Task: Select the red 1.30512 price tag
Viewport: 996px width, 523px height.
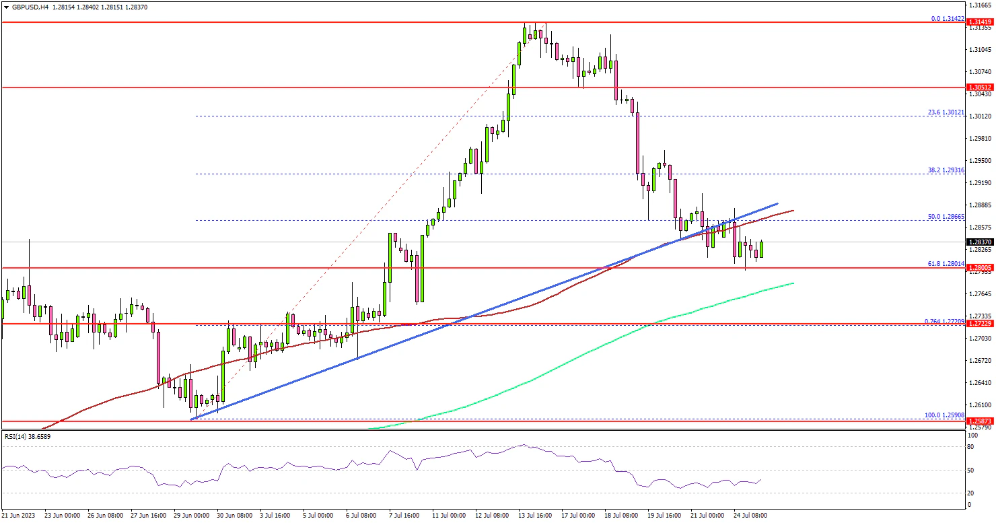Action: click(x=980, y=88)
